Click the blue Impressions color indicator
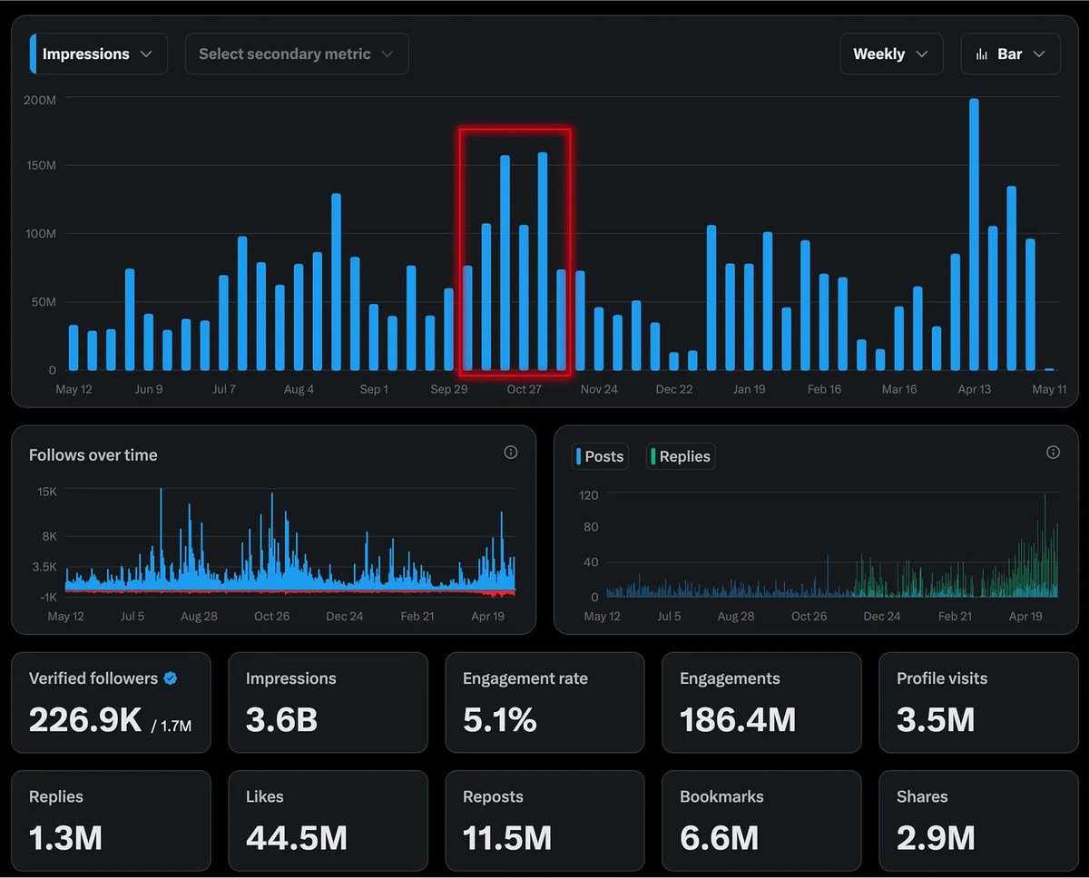1089x878 pixels. point(34,54)
